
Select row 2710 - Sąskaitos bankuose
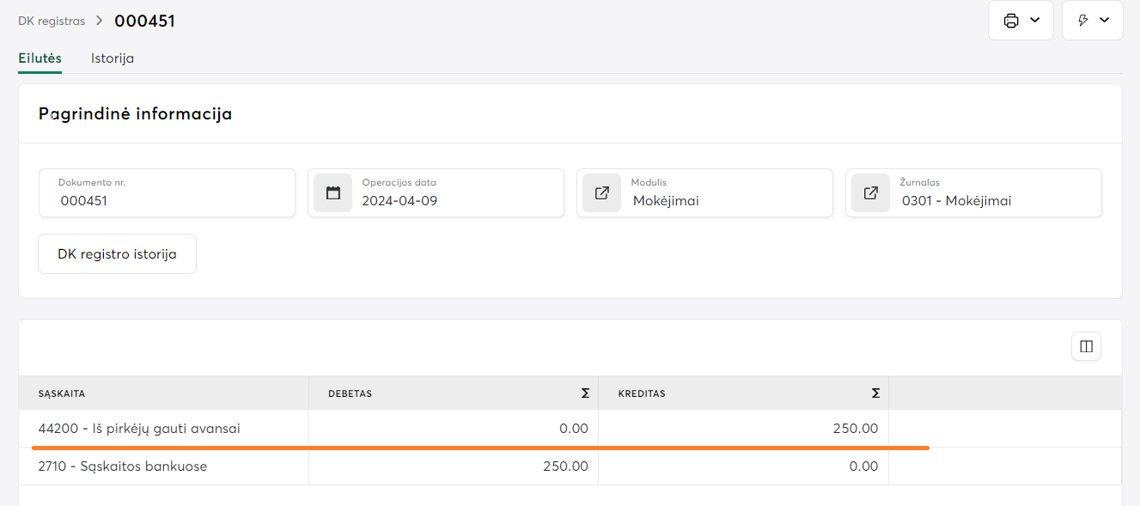(123, 466)
